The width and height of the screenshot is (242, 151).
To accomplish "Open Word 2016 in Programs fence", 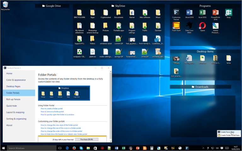I will point(189,13).
